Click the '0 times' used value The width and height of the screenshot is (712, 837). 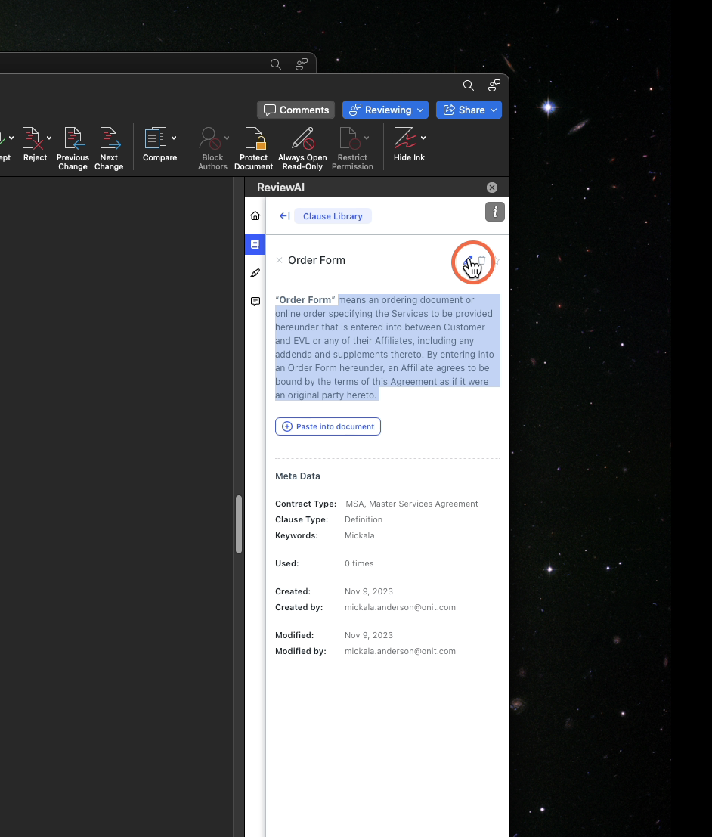point(359,564)
